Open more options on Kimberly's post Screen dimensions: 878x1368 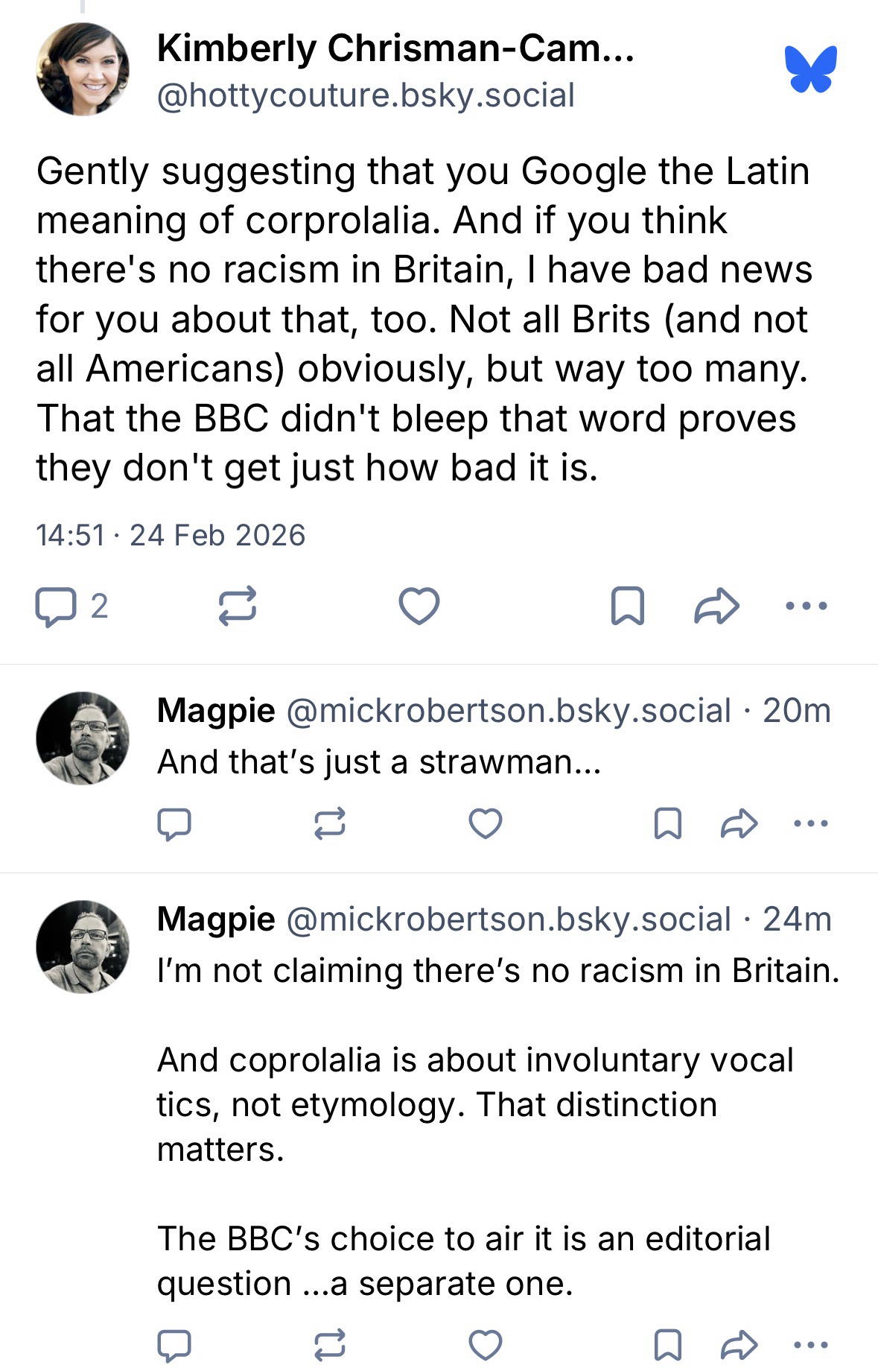(x=807, y=606)
